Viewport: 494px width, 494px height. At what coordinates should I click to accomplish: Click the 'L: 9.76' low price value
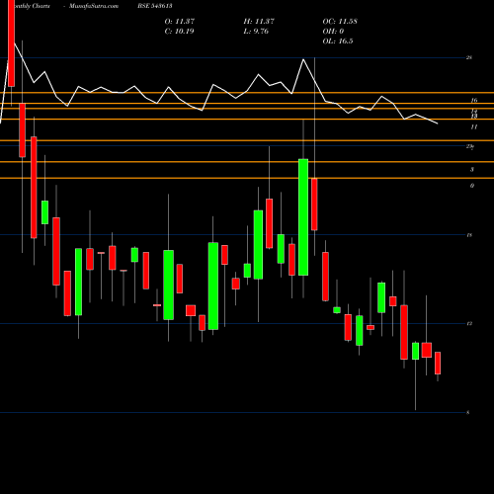click(x=256, y=32)
